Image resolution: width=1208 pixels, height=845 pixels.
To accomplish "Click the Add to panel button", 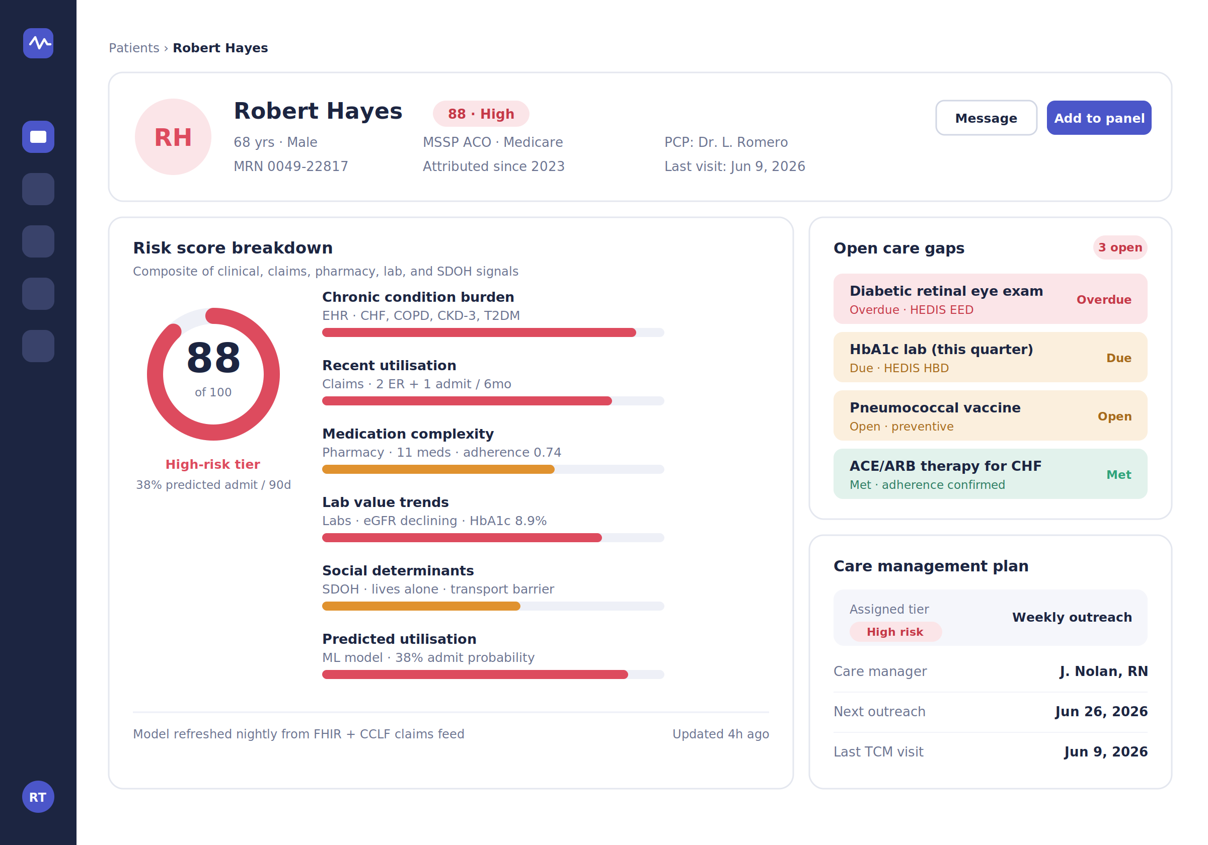I will [x=1099, y=118].
